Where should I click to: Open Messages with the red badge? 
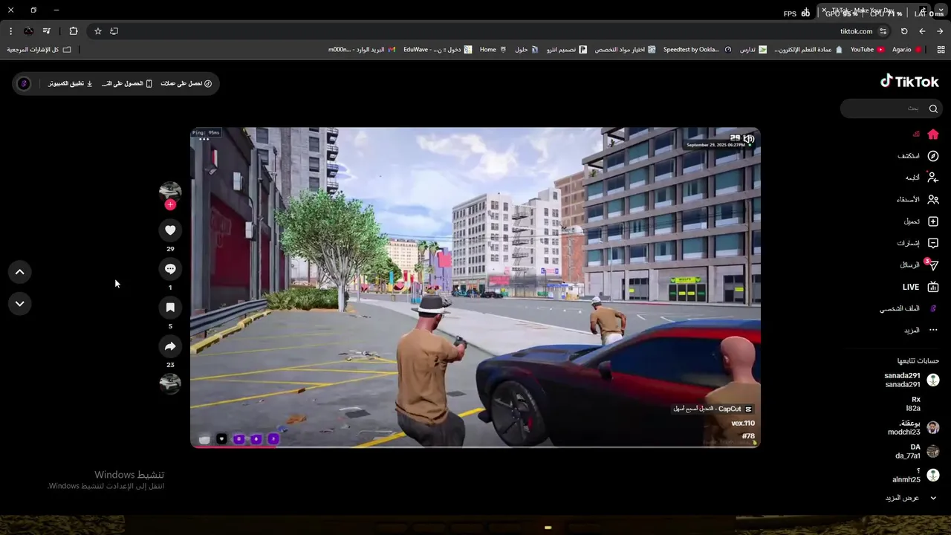tap(919, 265)
